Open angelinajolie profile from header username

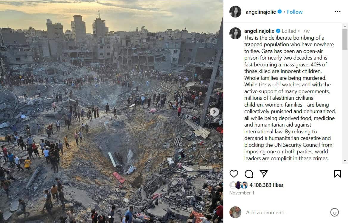261,12
